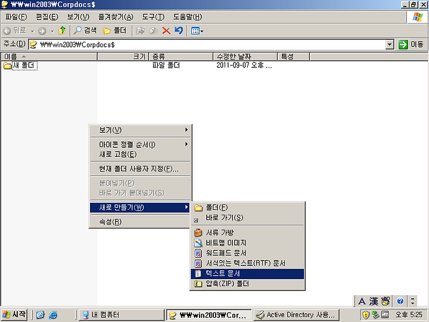Screen dimensions: 429x322
Task: Click the taskbar clock 오후 5:25
Action: tap(409, 315)
